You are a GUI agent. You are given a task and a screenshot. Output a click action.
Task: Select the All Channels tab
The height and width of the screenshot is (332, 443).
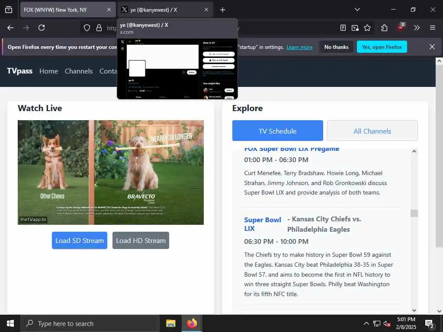coord(372,131)
